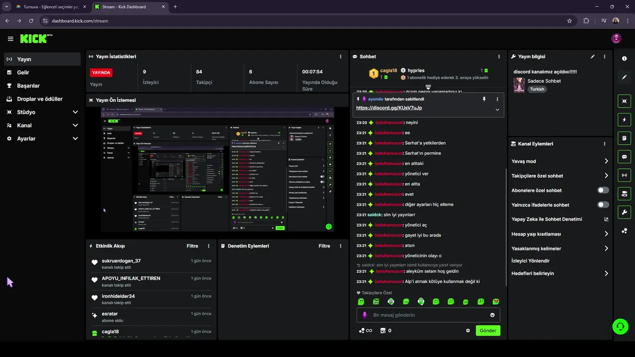
Task: Open Yasaklanmış kelimeler options
Action: 560,248
